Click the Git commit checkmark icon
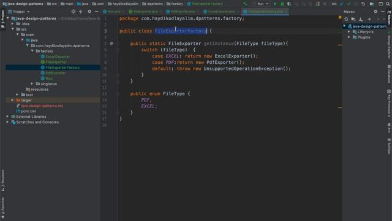This screenshot has width=392, height=221. [349, 4]
